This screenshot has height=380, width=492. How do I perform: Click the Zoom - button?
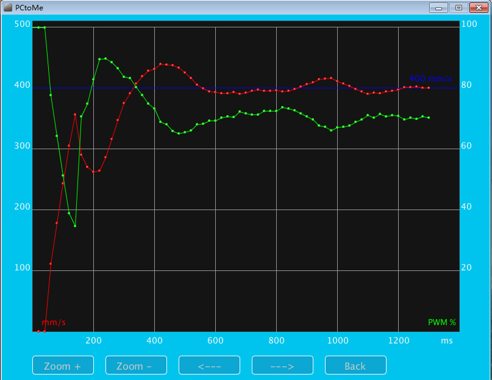pyautogui.click(x=136, y=365)
